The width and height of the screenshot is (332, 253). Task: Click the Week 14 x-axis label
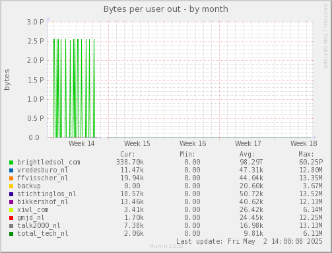[82, 144]
